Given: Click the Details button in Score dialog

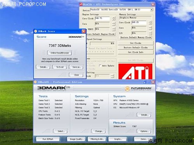Looking at the screenshot, I should click(43, 67).
